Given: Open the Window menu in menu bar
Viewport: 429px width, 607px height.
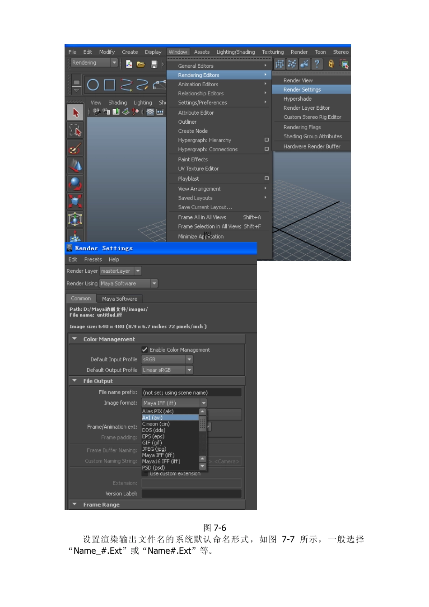Looking at the screenshot, I should point(178,52).
